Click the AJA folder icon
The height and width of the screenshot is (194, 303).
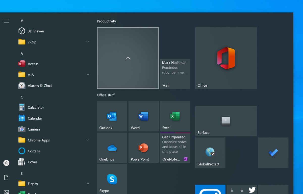click(22, 75)
